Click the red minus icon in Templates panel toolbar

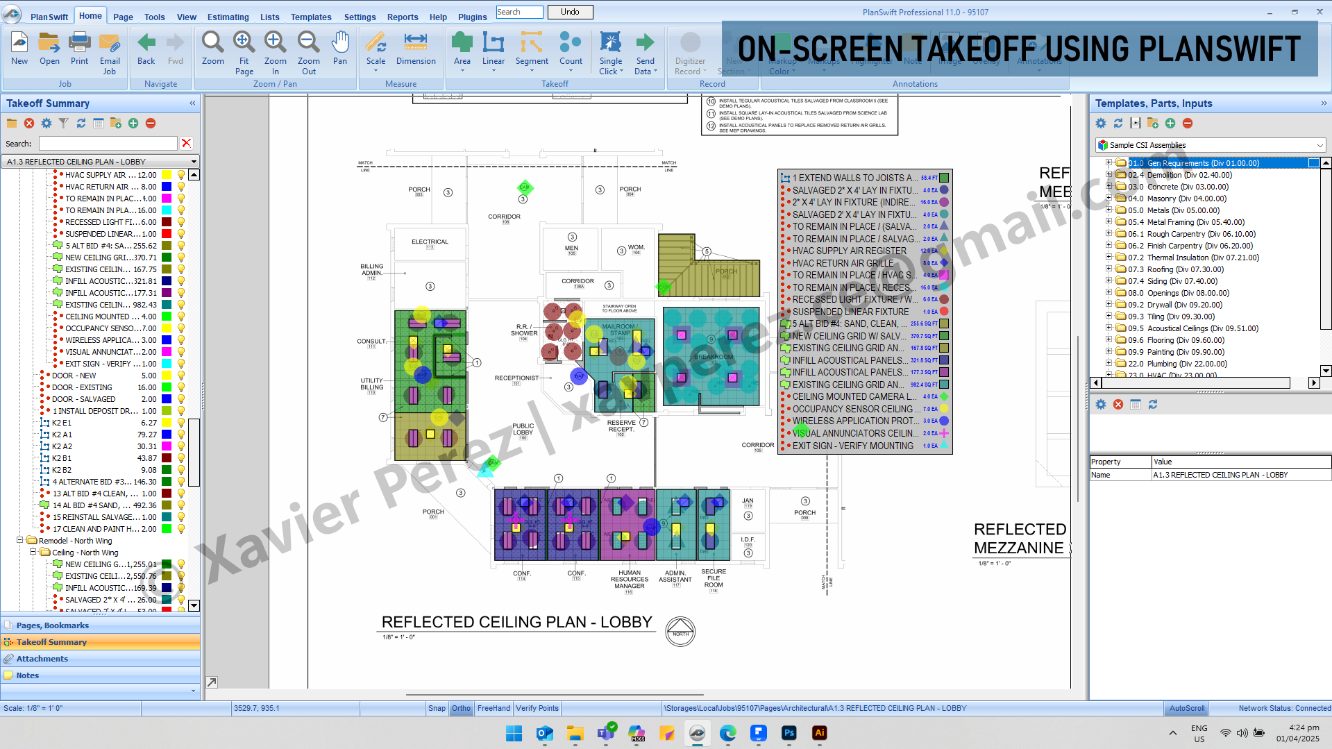click(x=1188, y=123)
